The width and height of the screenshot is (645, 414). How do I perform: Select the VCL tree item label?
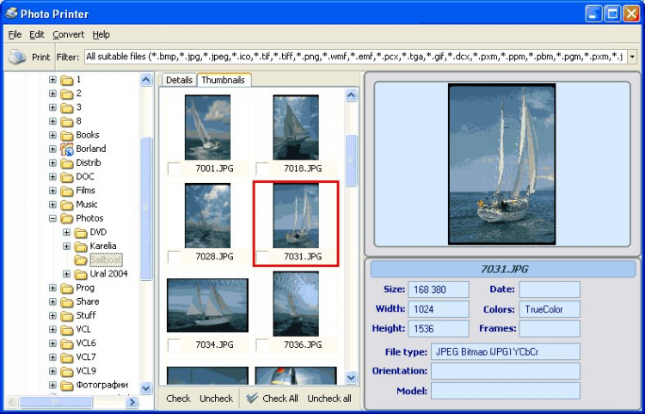83,329
